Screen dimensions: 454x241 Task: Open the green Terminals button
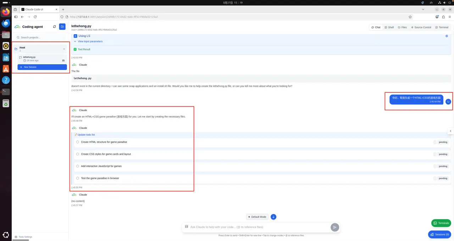(x=441, y=223)
